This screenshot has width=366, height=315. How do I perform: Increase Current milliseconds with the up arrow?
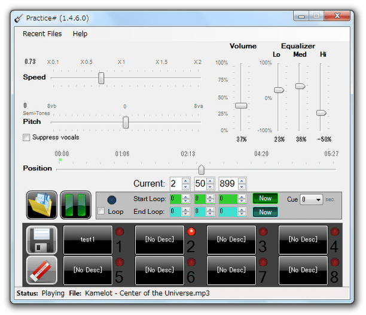point(242,181)
